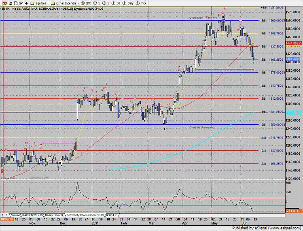Select the IDC symbol shortcut
The image size is (303, 231).
click(86, 2)
